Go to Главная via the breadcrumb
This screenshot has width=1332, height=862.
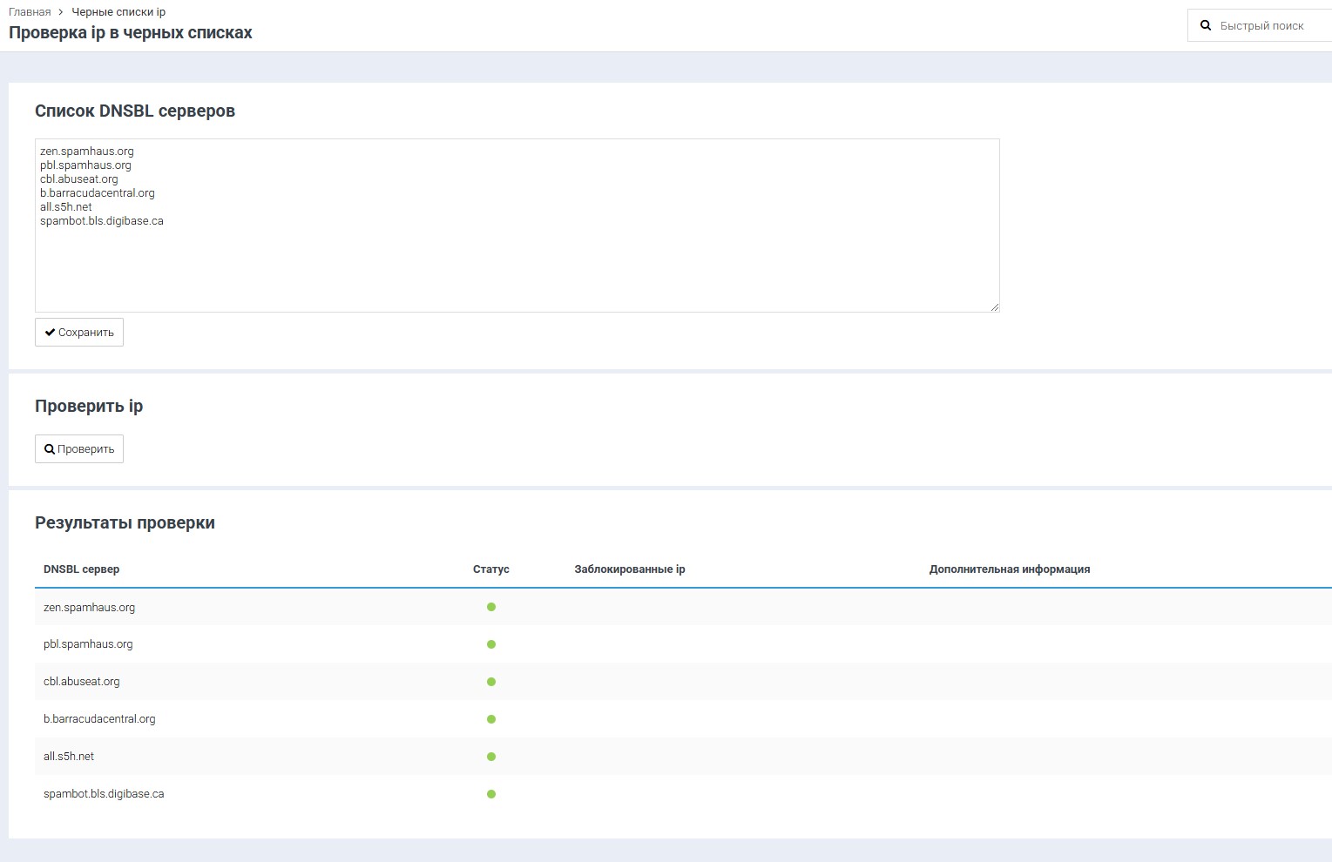(30, 12)
